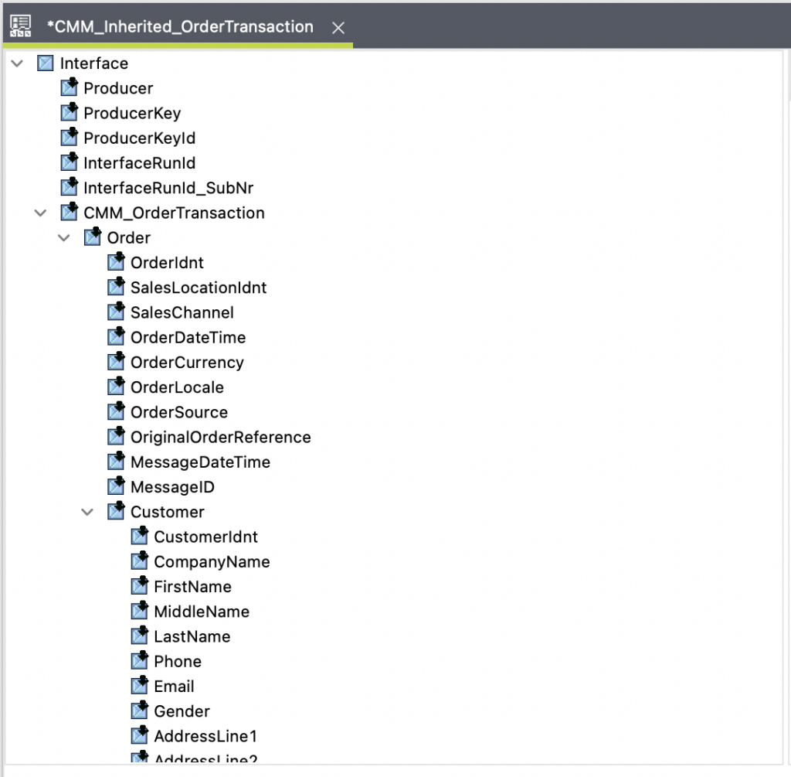
Task: Click the CustomerIdnt element icon
Action: (x=140, y=535)
